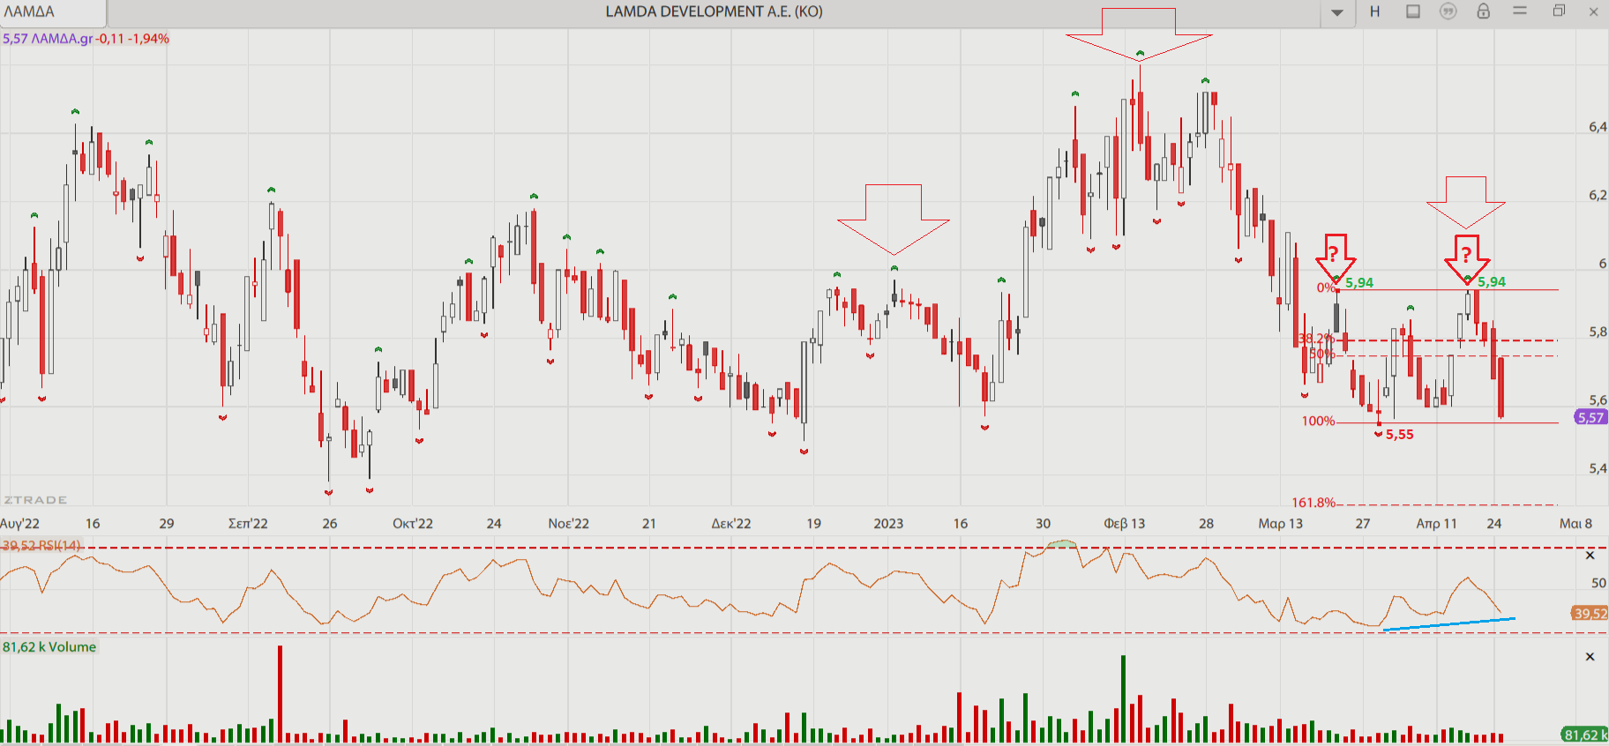1609x746 pixels.
Task: Close the Volume indicator panel
Action: click(1590, 657)
